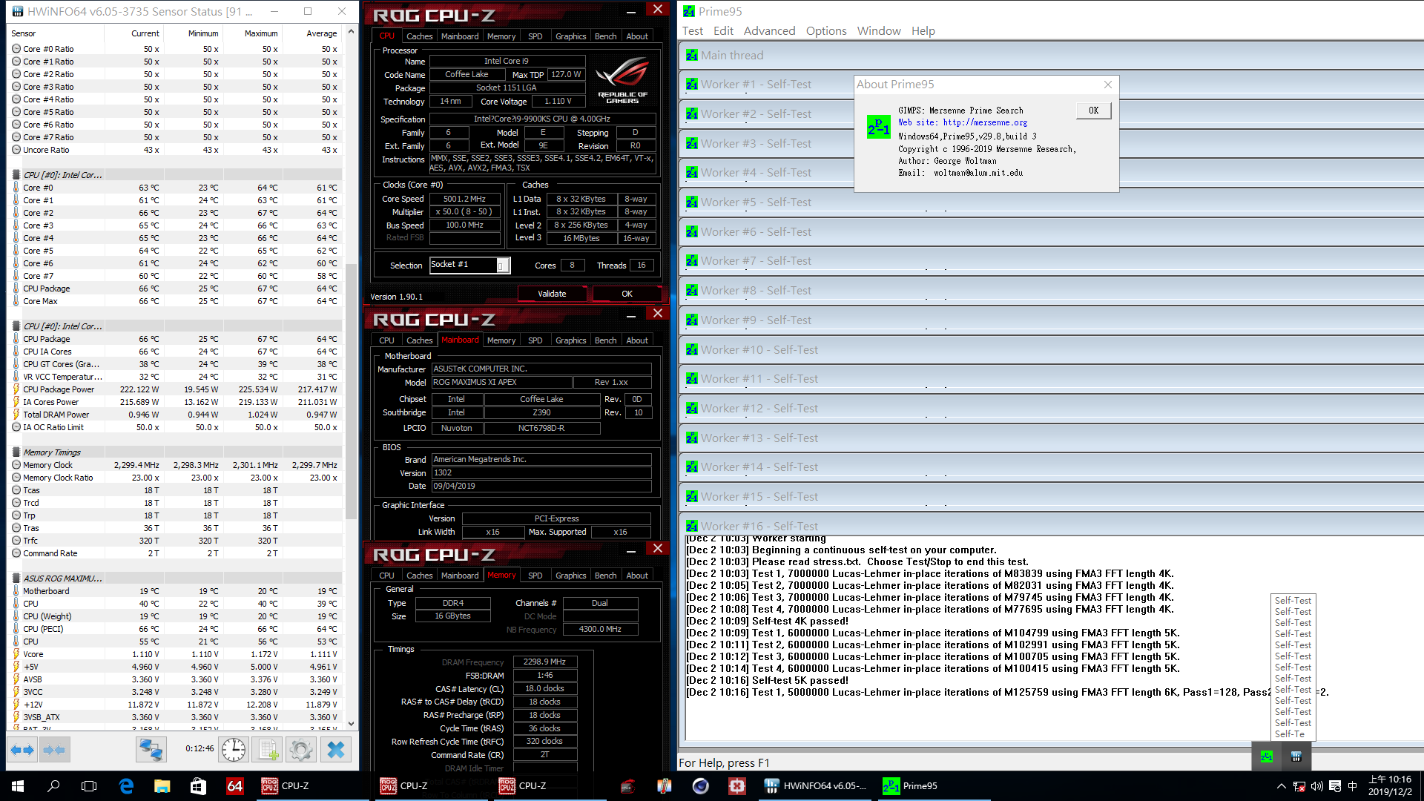
Task: Start logging with HWiNFO sheet-plus icon
Action: click(267, 750)
